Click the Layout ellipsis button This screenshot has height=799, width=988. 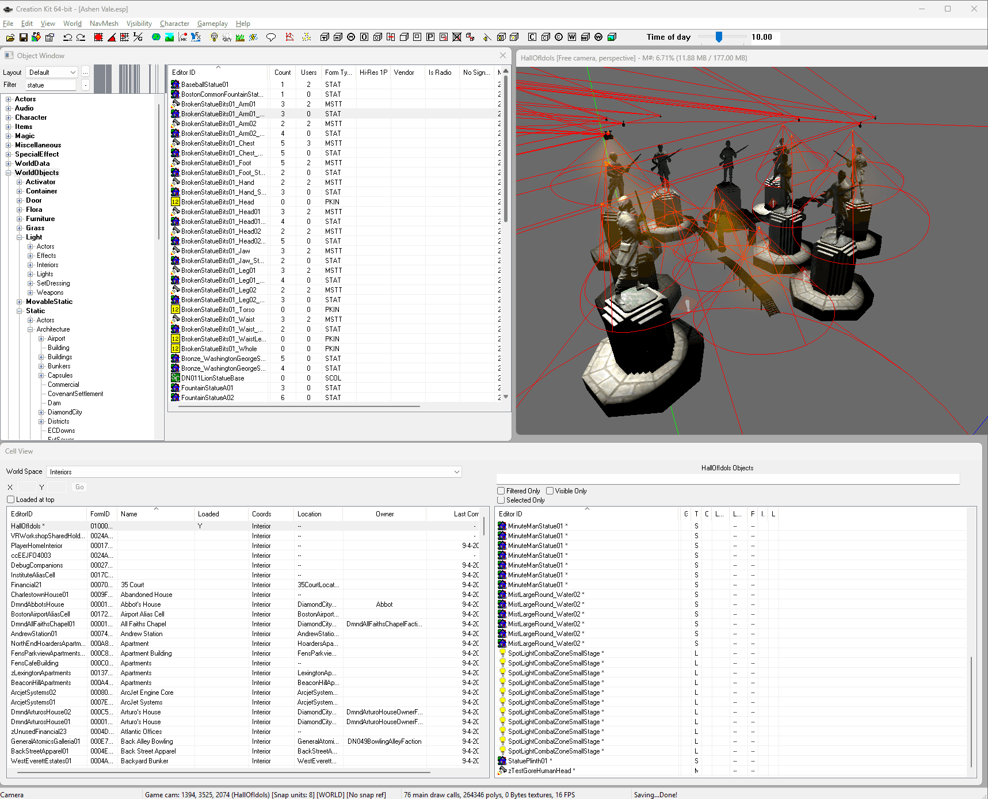[85, 72]
